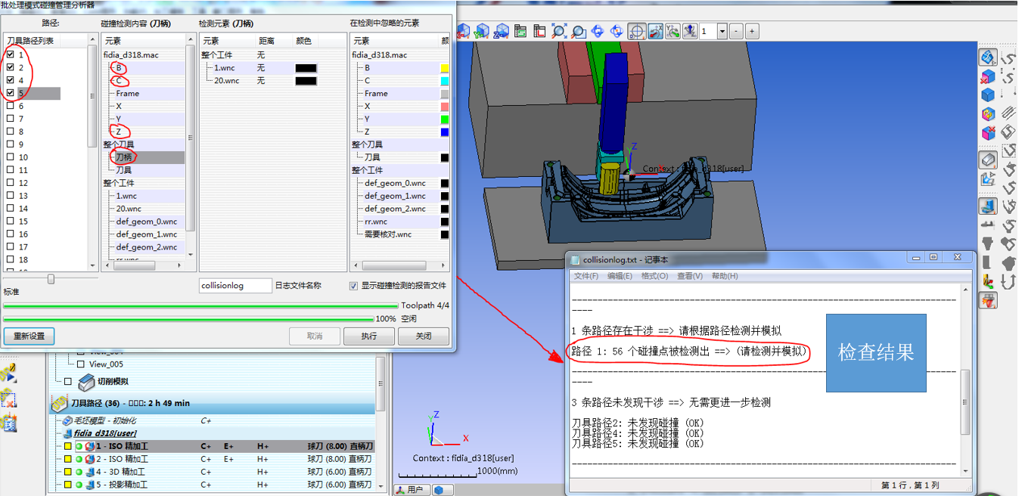The image size is (1025, 496).
Task: Click the 重新设置 reset button
Action: 29,336
